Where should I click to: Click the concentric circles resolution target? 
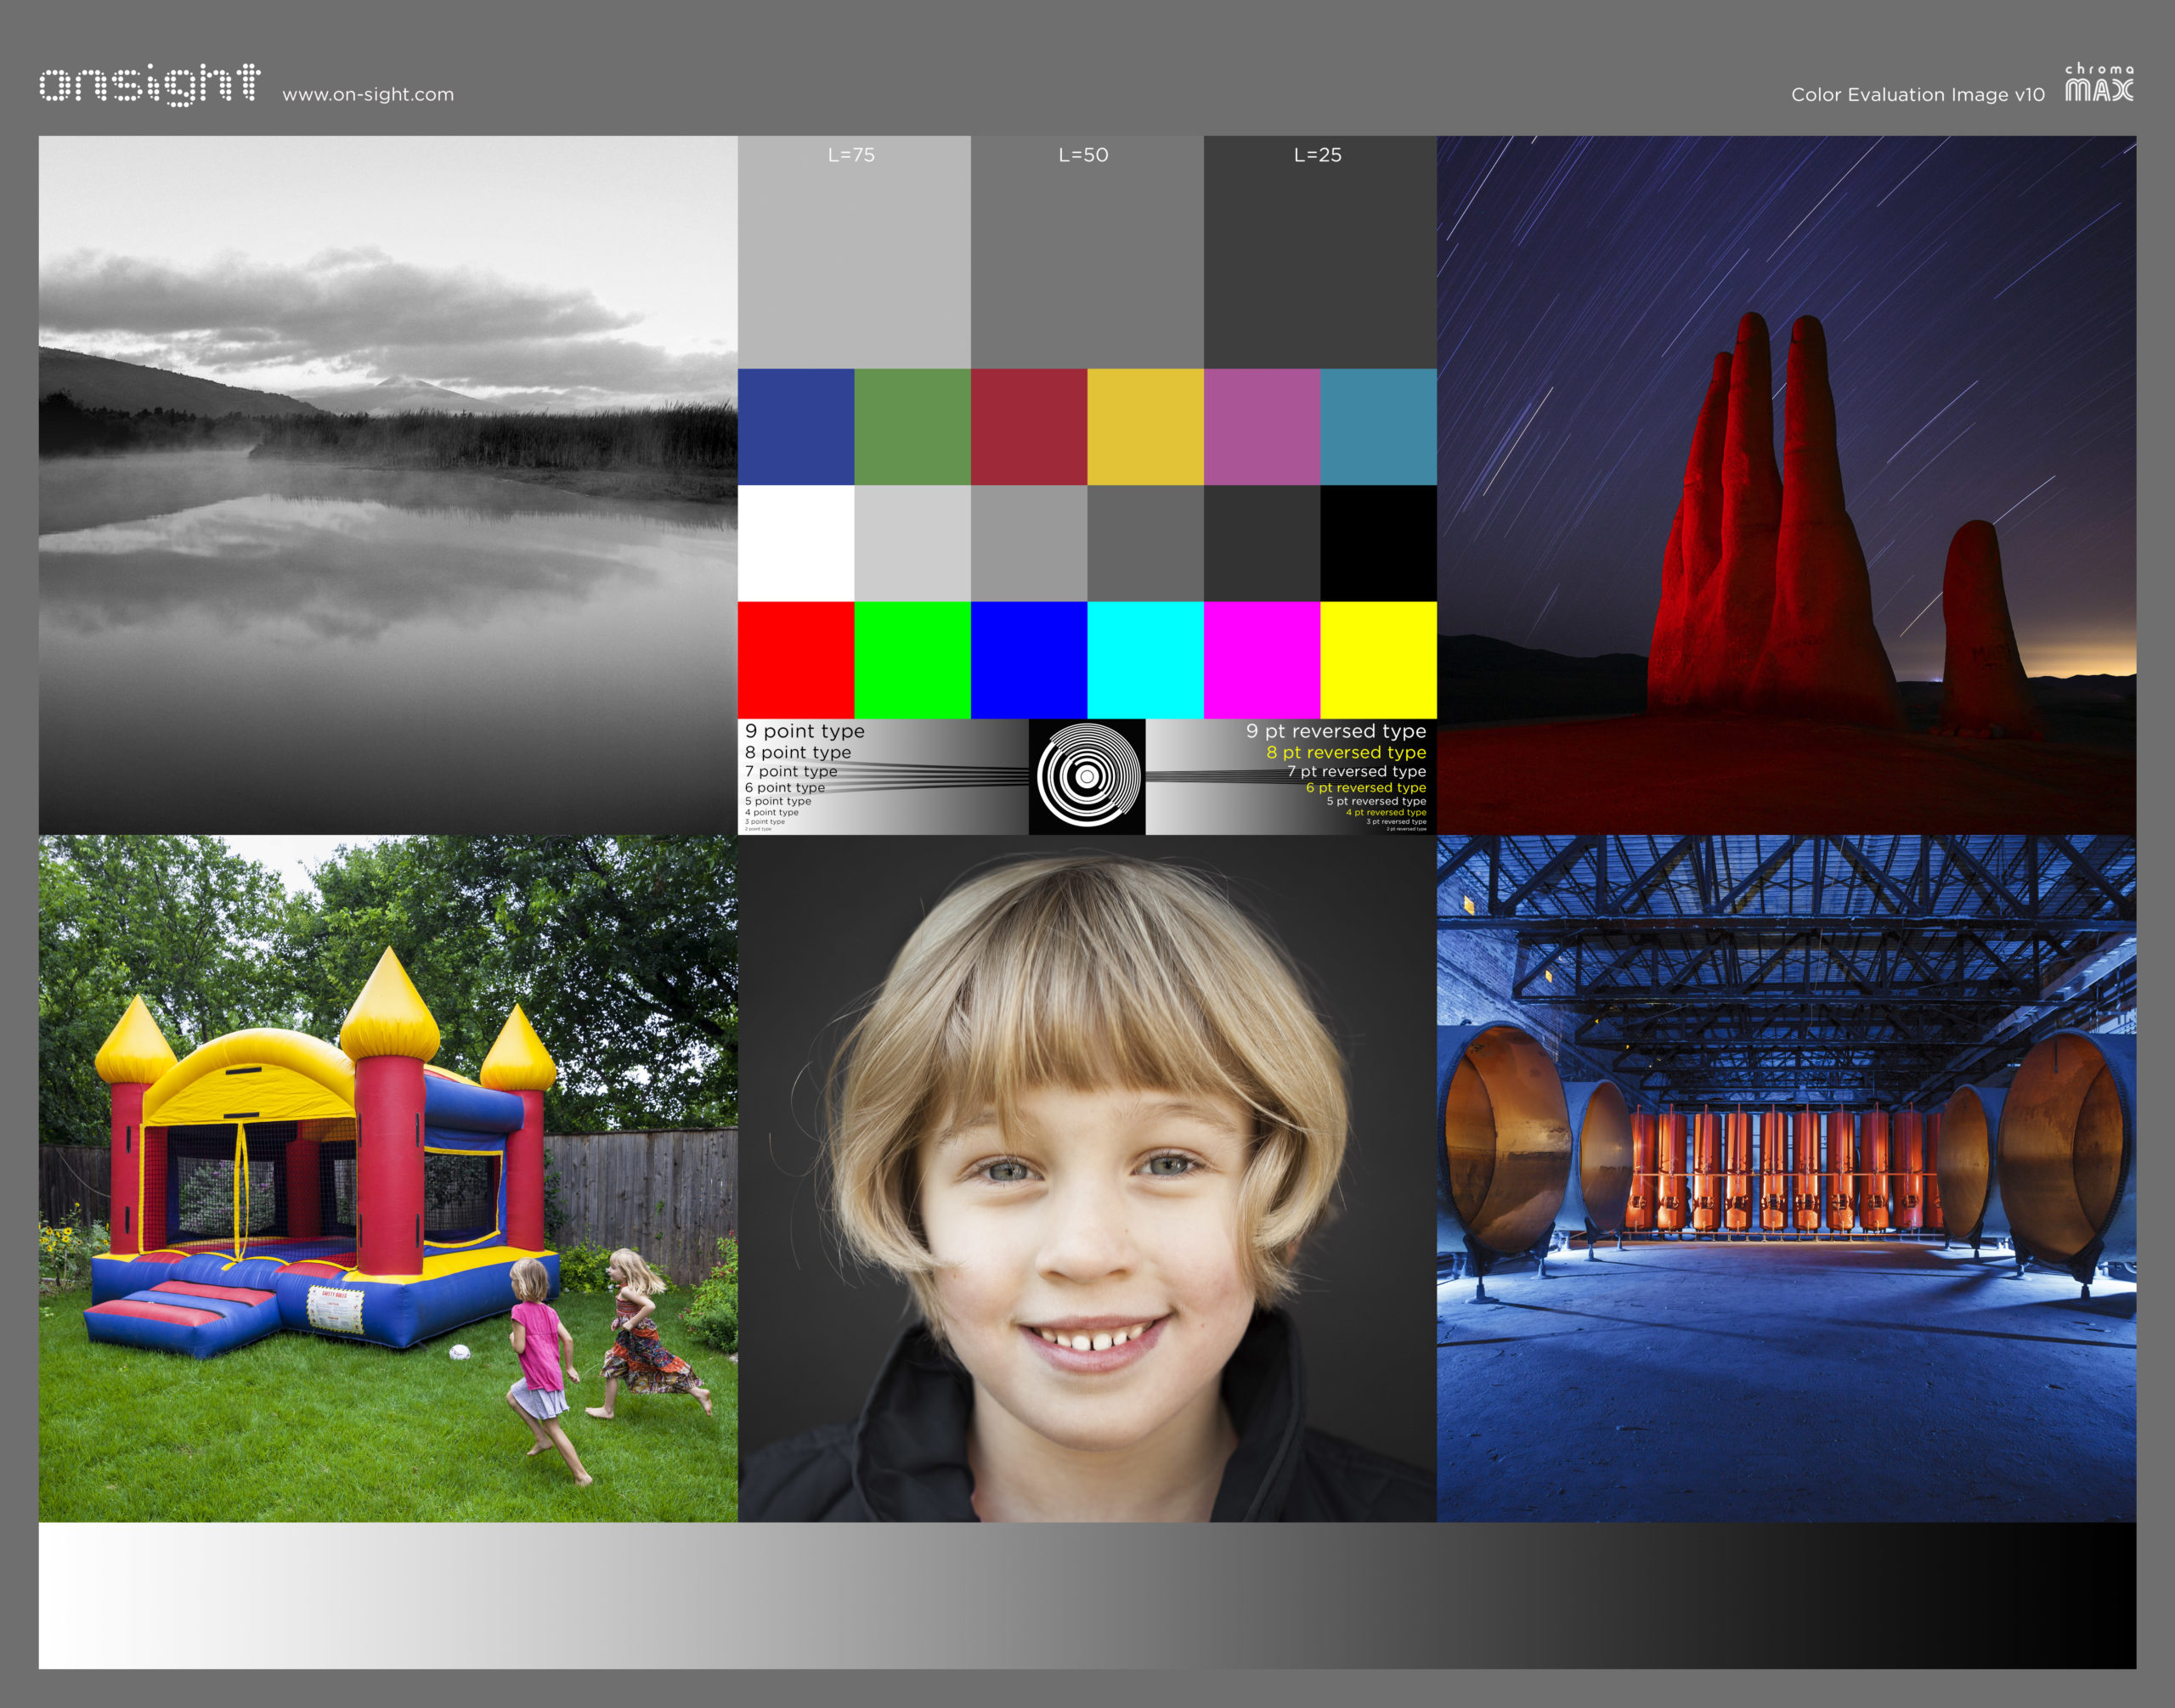coord(1087,776)
